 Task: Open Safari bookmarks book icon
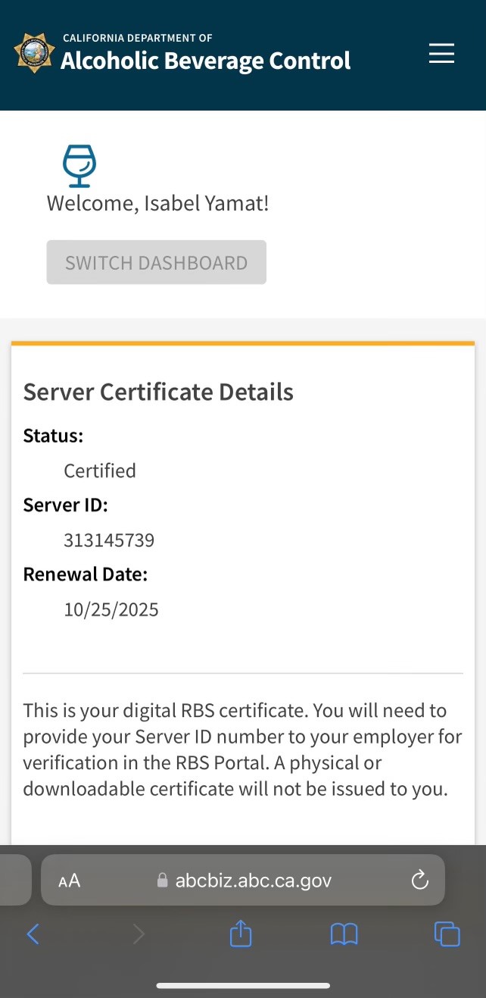pyautogui.click(x=344, y=934)
